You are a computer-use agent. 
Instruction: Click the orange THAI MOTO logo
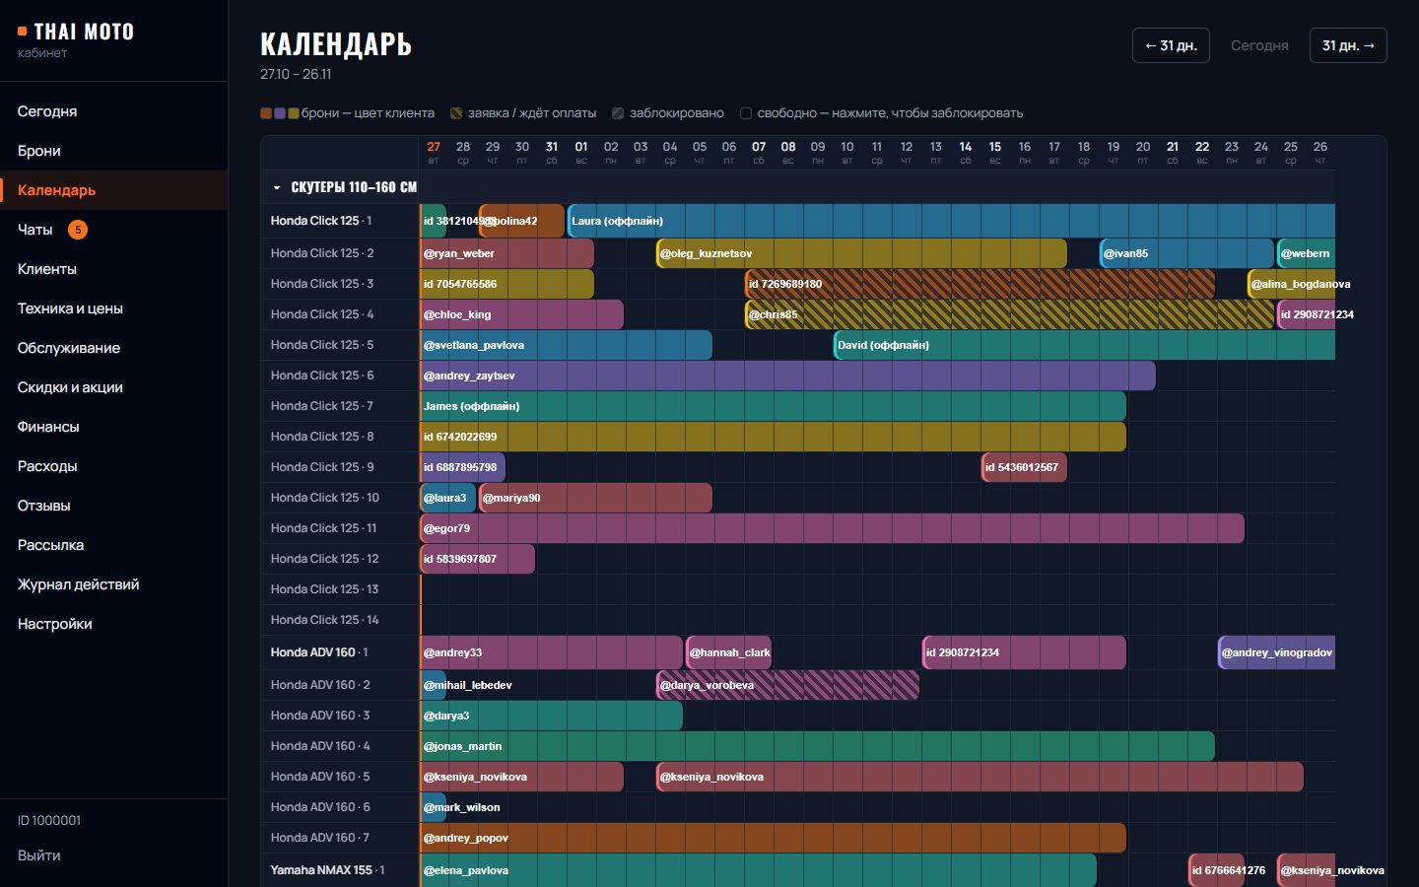point(76,32)
